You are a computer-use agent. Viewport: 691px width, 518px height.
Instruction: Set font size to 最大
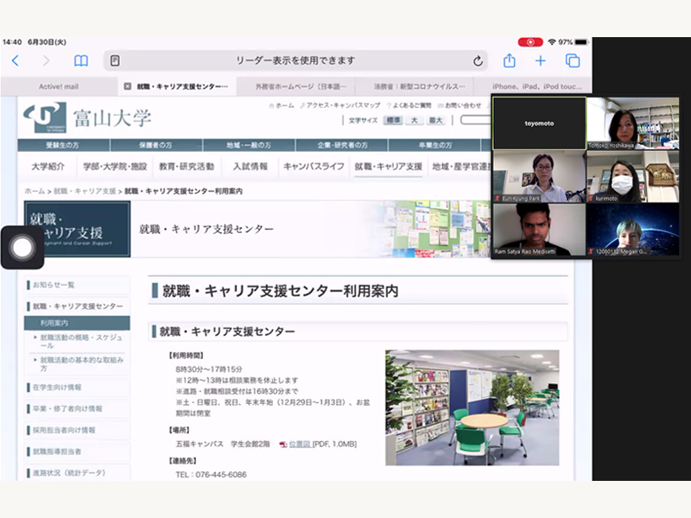[436, 120]
